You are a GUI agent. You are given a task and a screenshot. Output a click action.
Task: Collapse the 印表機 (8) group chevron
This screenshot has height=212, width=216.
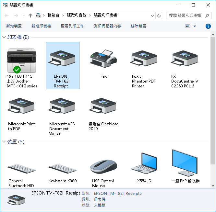click(x=4, y=37)
